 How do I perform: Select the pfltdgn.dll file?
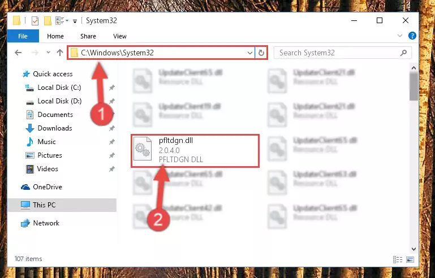(x=195, y=151)
